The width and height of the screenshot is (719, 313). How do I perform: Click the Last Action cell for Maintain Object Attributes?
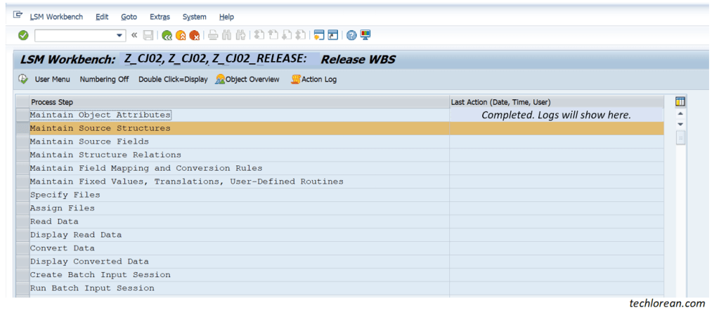[x=556, y=115]
